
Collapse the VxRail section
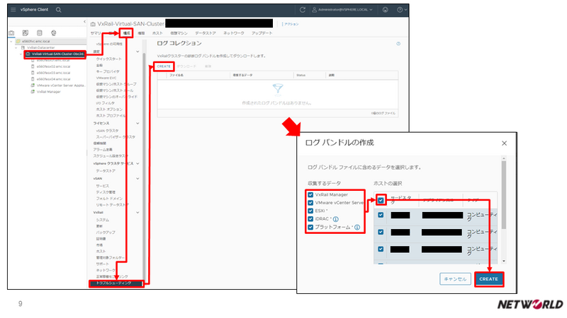[x=137, y=213]
